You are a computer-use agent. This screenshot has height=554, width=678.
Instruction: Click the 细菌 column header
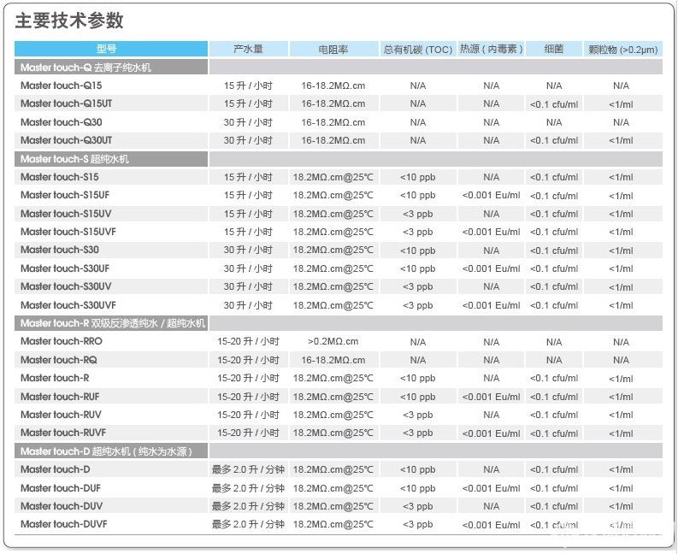pos(553,50)
